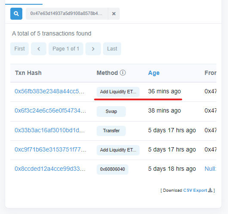
Task: Click the '38 mins ago' age text
Action: [164, 110]
